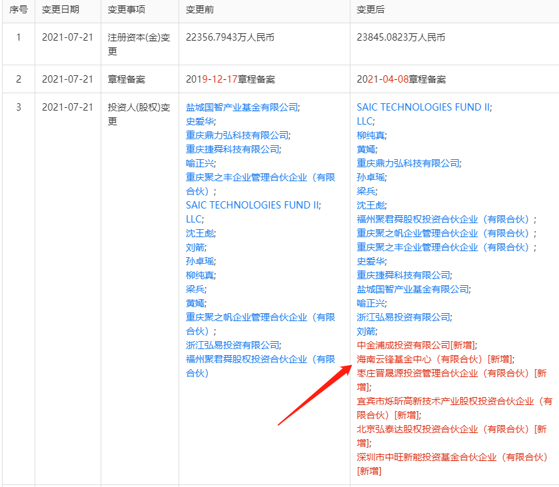Select 23845.0823万人民币 value

coord(401,37)
